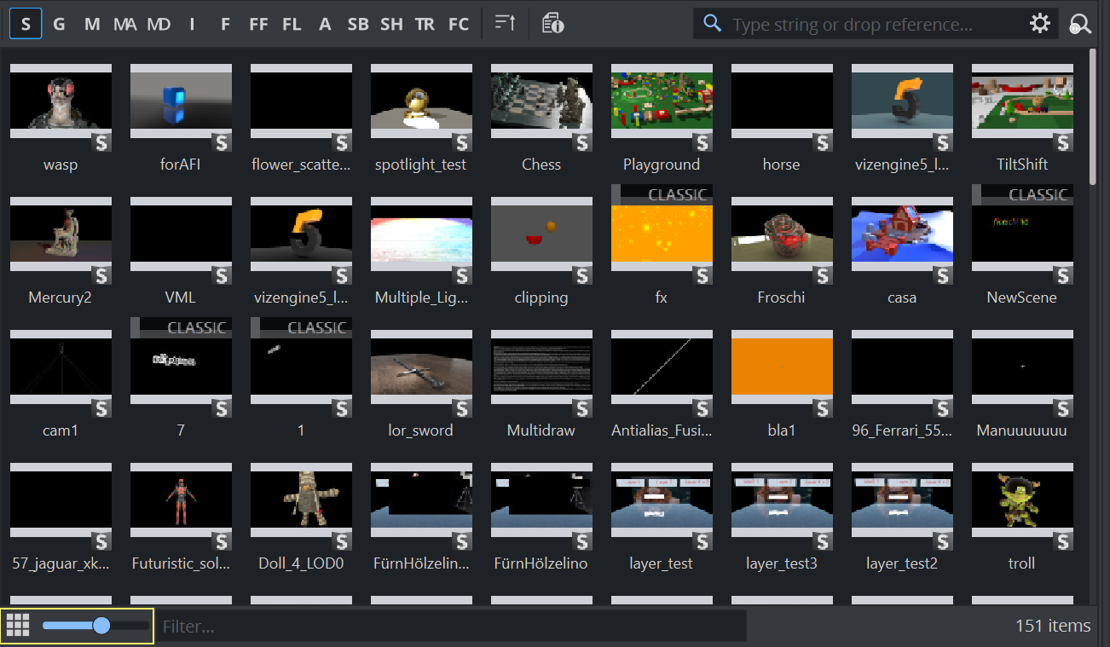This screenshot has height=647, width=1110.
Task: Select the layer_test scene thumbnail
Action: (x=662, y=500)
